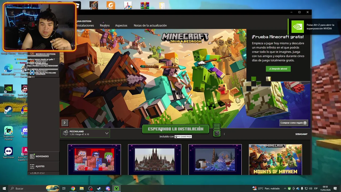Show hidden system tray icons

click(x=285, y=189)
